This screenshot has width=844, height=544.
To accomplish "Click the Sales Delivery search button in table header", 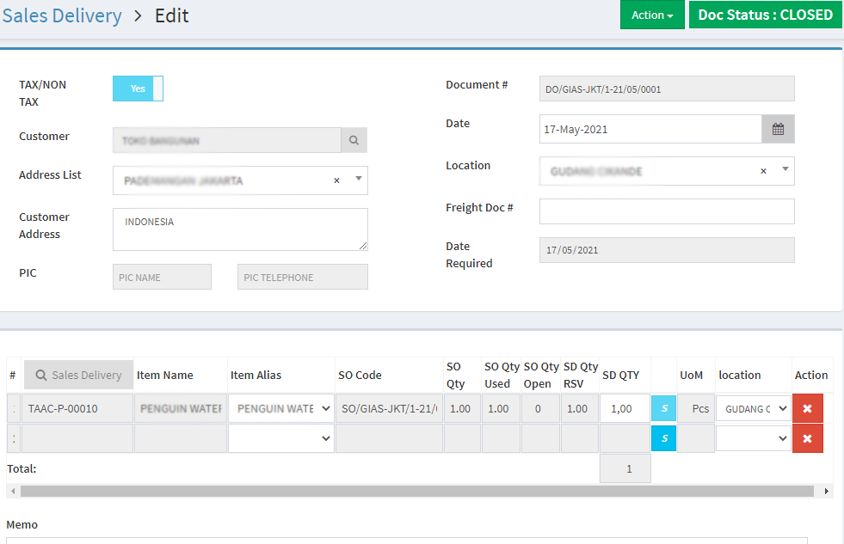I will tap(78, 375).
